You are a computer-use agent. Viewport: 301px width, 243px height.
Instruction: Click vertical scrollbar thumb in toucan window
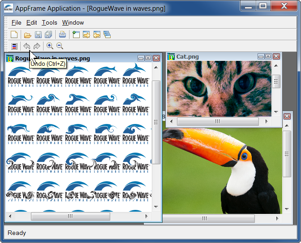(x=287, y=154)
